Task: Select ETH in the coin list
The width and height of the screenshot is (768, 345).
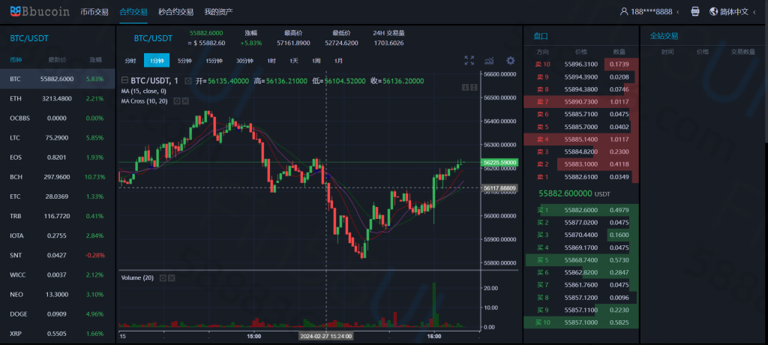Action: tap(16, 98)
